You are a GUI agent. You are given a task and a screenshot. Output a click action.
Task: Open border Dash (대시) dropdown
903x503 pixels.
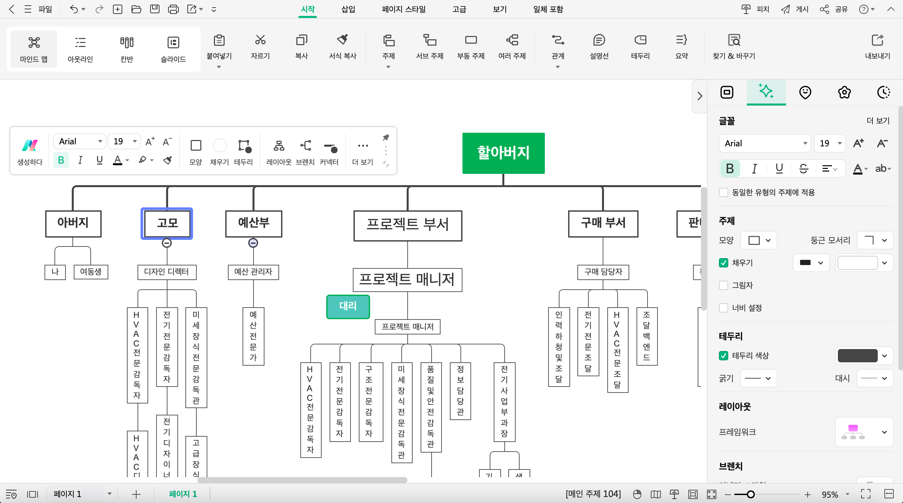(x=875, y=378)
